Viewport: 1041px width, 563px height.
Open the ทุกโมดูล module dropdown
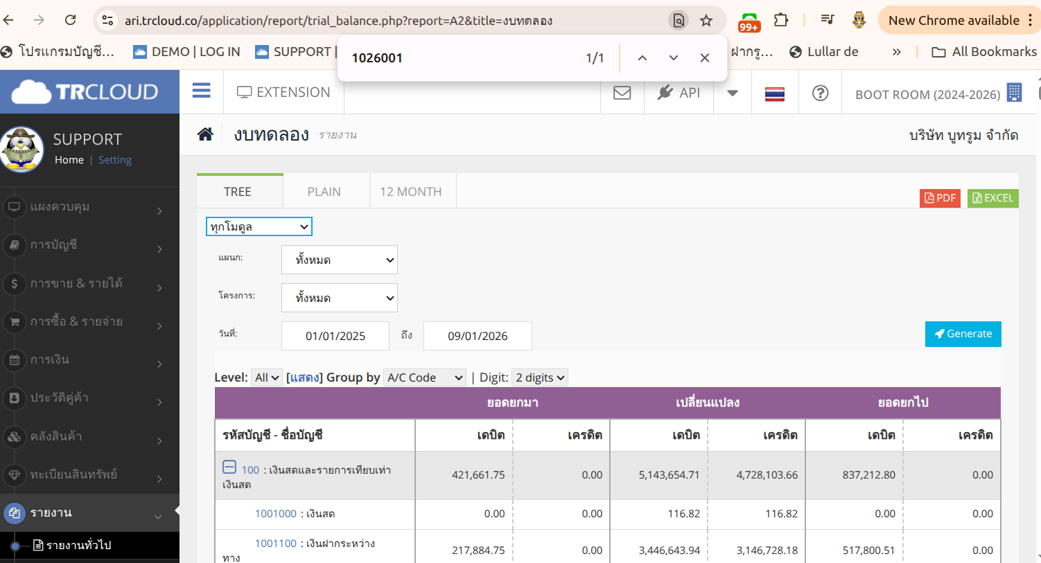[259, 226]
